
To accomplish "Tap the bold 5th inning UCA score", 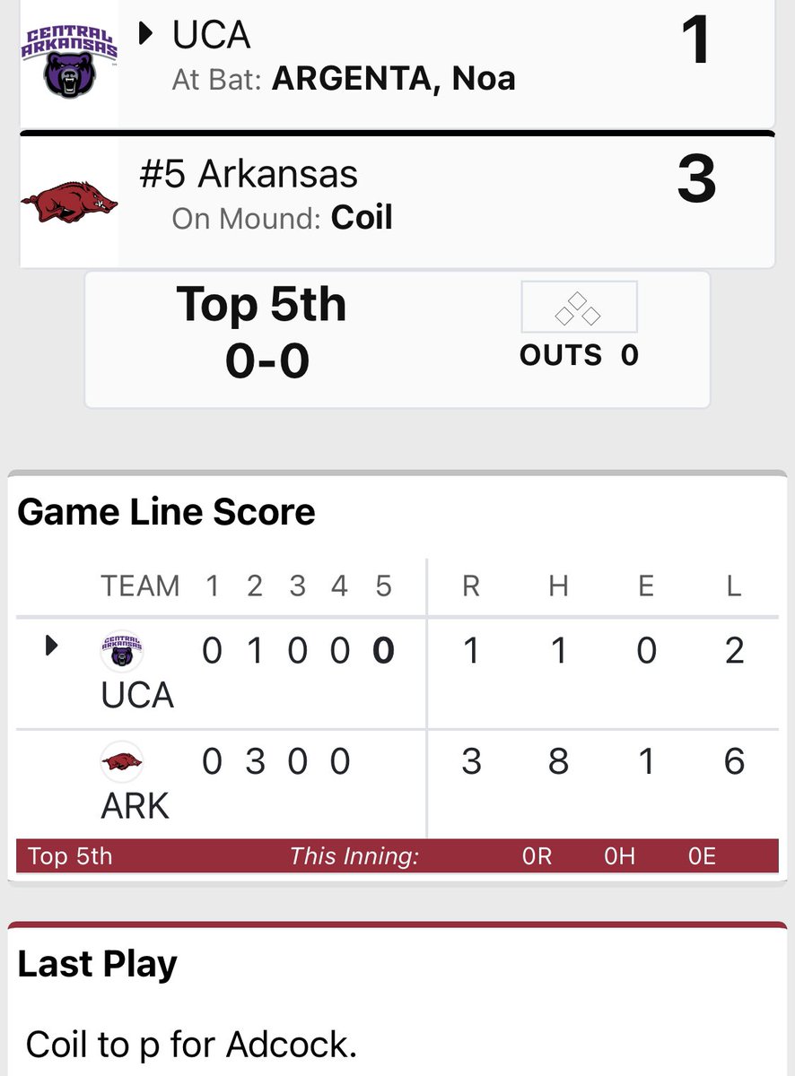I will pos(383,651).
